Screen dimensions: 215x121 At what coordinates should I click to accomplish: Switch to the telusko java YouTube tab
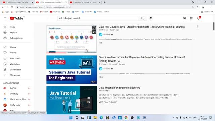pyautogui.click(x=17, y=2)
